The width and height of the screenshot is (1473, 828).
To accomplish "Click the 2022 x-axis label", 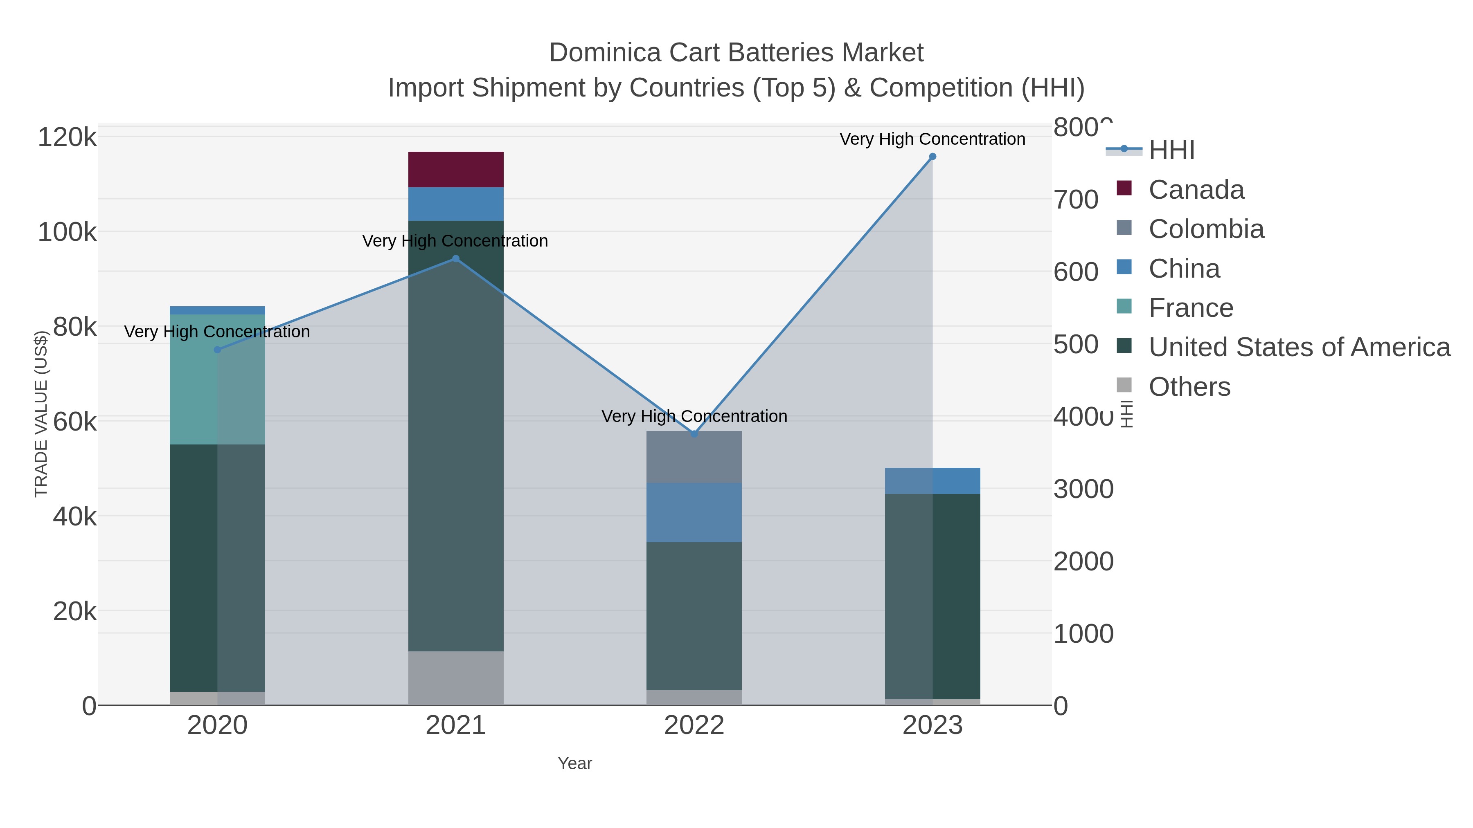I will pyautogui.click(x=694, y=726).
